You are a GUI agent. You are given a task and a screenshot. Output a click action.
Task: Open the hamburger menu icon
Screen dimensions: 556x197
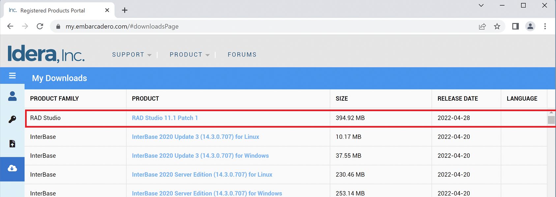coord(12,76)
